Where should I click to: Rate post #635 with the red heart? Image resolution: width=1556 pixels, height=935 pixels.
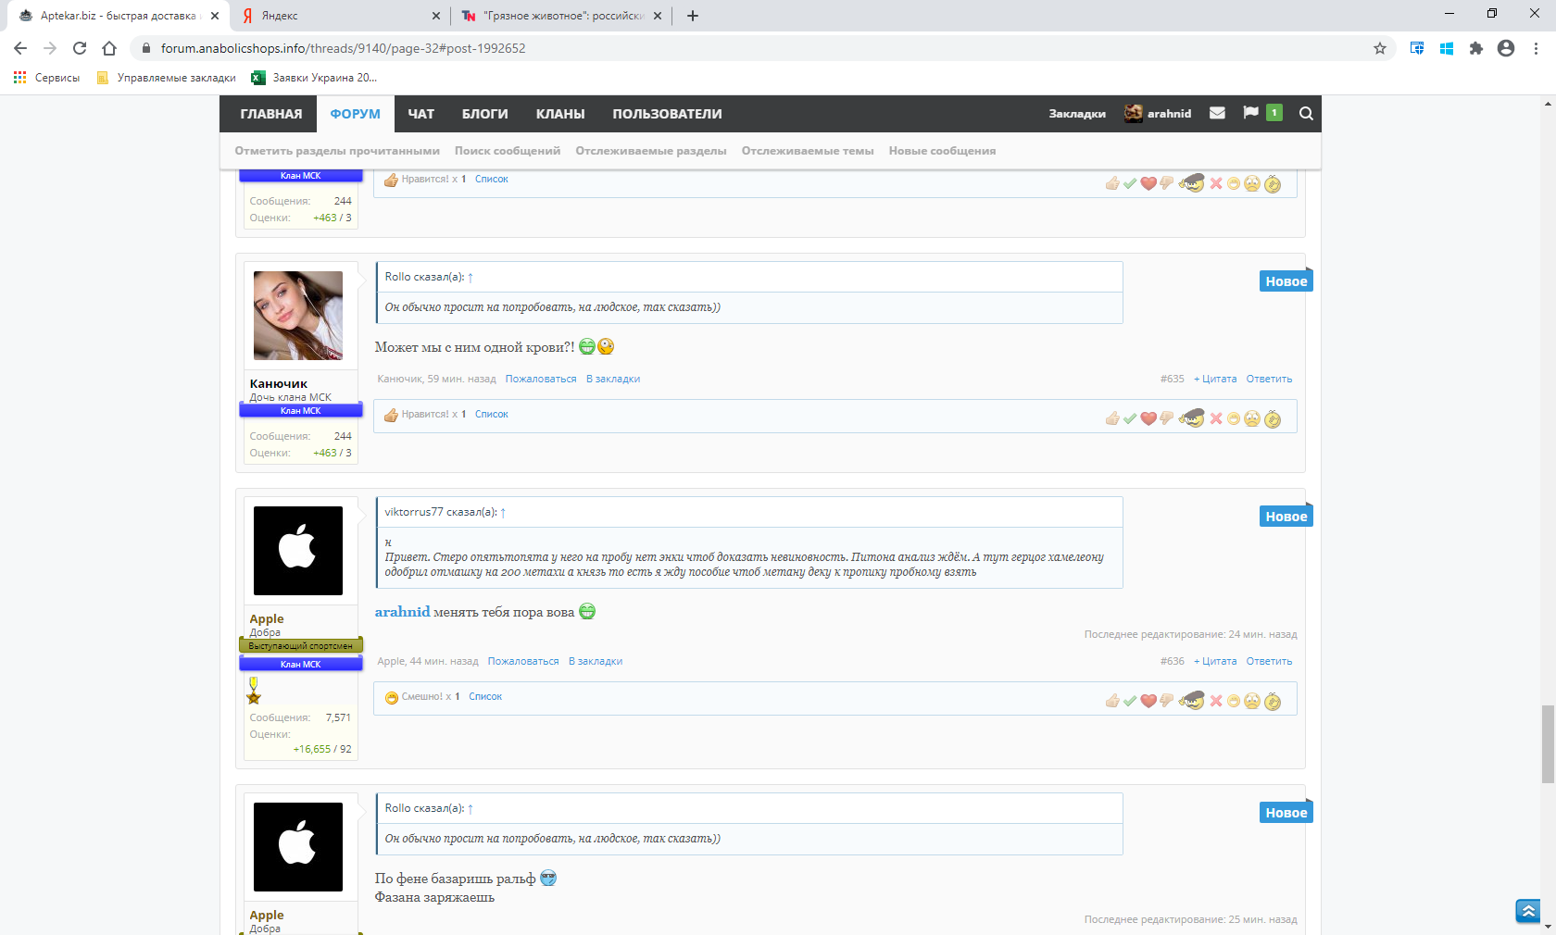[x=1148, y=418]
